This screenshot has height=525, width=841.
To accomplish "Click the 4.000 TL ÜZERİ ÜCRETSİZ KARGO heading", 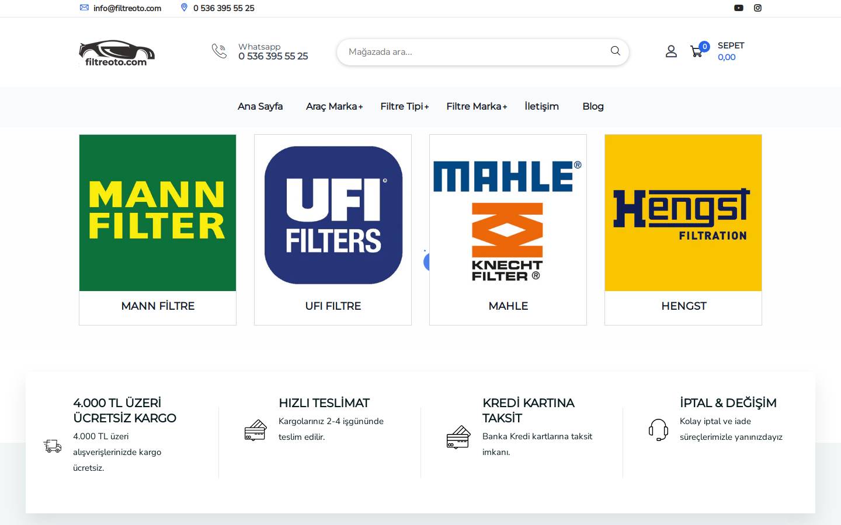I will pos(124,411).
